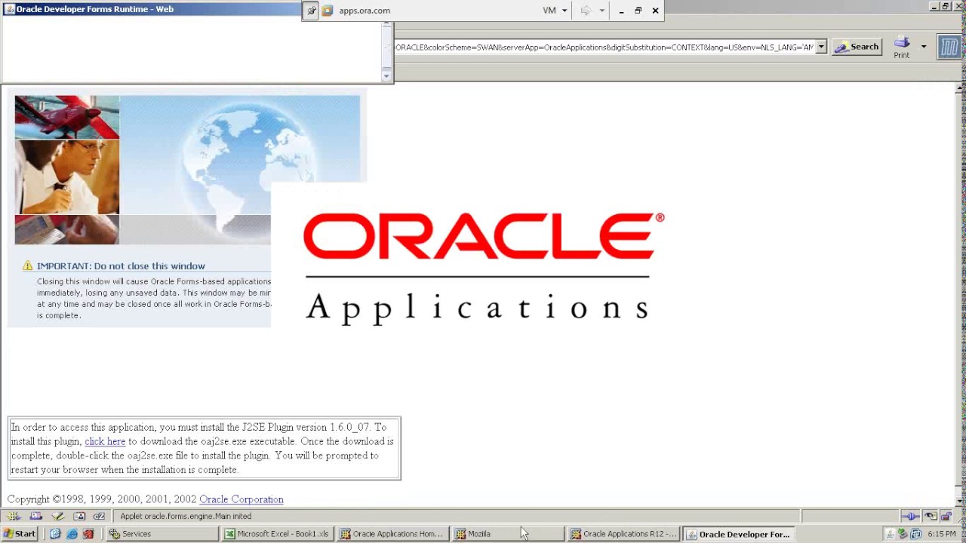
Task: Click the Java tray icon
Action: 891,534
